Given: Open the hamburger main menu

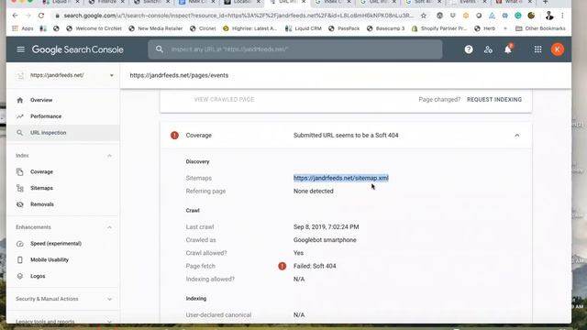Looking at the screenshot, I should tap(20, 49).
